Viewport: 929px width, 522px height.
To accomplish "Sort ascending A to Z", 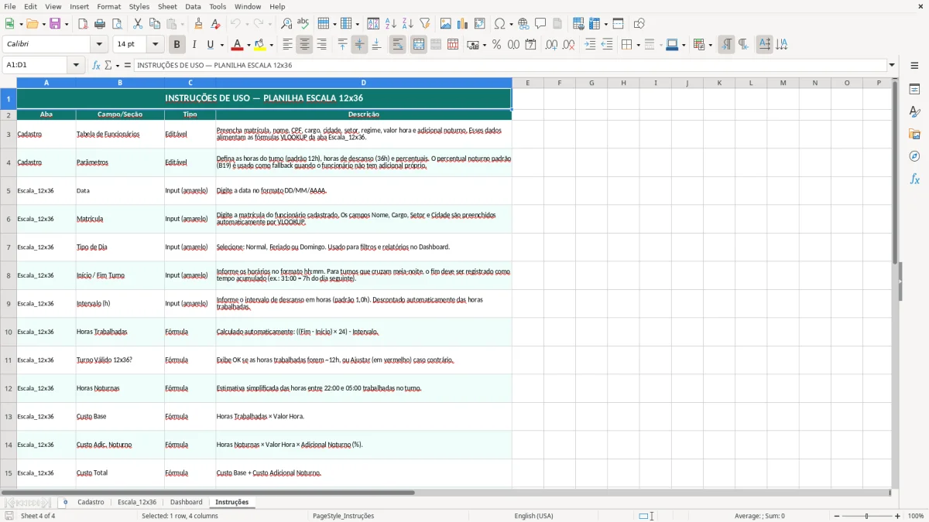I will (x=390, y=24).
